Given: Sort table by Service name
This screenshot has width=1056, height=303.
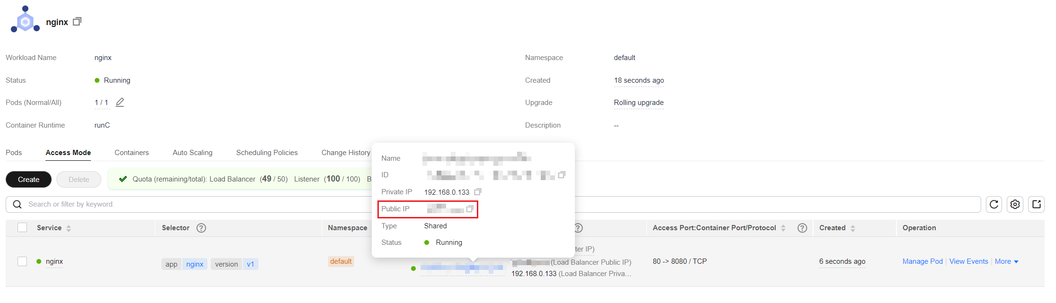Looking at the screenshot, I should point(69,228).
